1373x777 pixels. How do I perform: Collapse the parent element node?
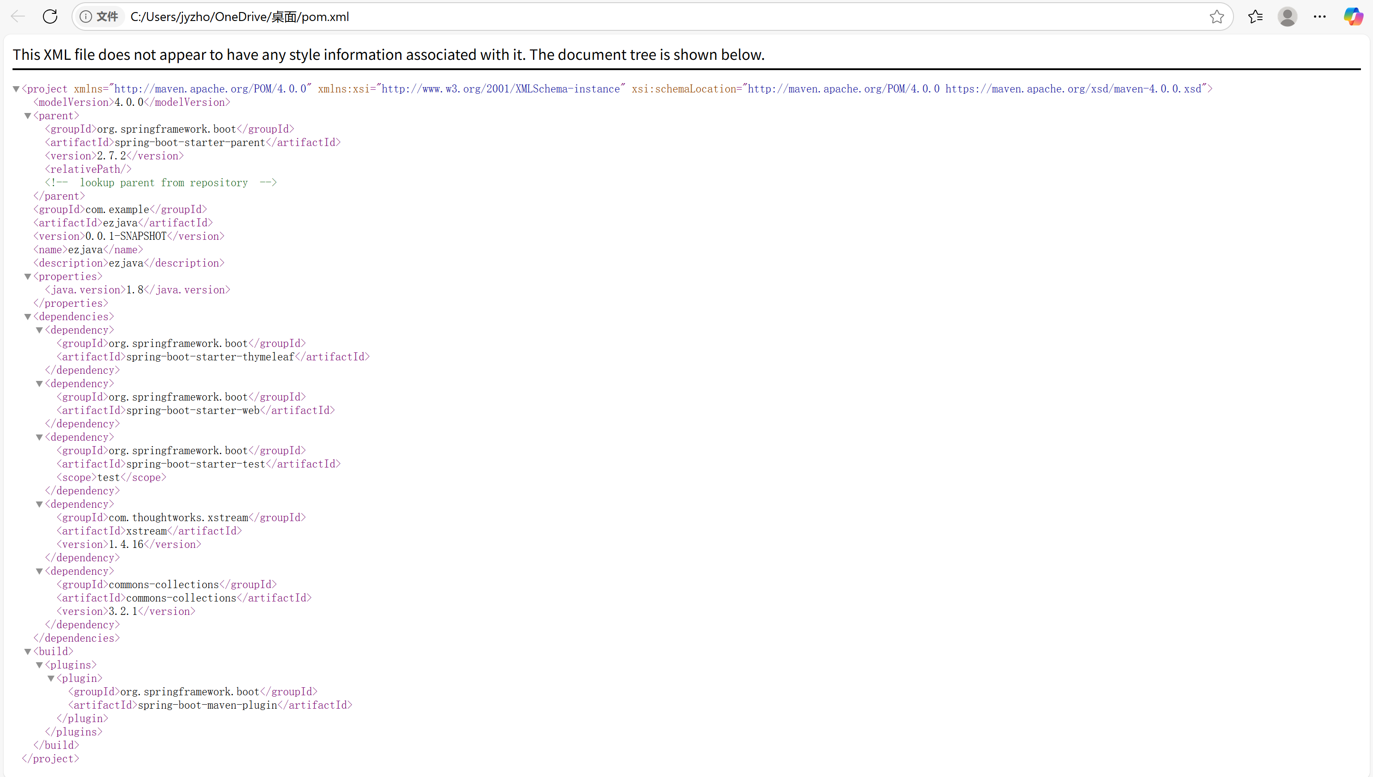28,116
